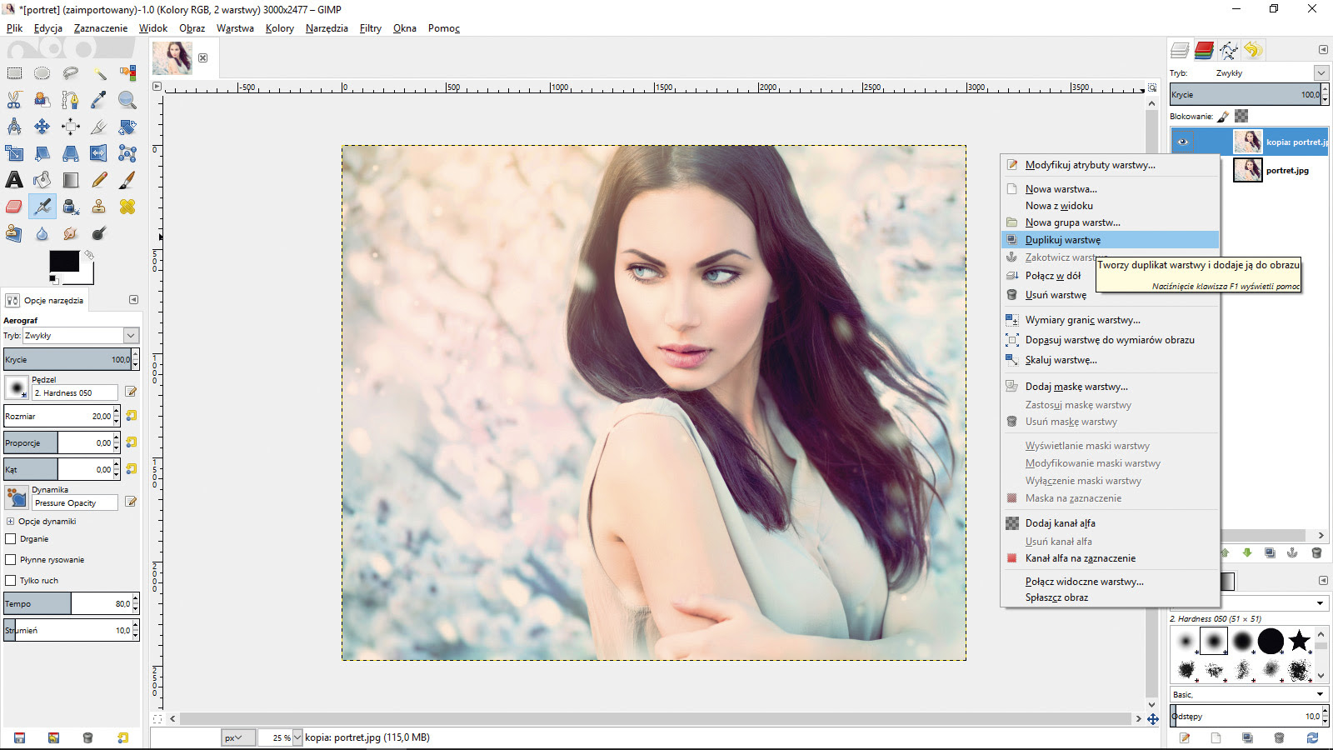
Task: Open the Tryb dropdown in the Aerograf tool options
Action: click(x=80, y=336)
